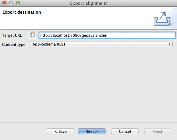Click the Export destination heading
Screen dimensions: 177x140
(22, 12)
